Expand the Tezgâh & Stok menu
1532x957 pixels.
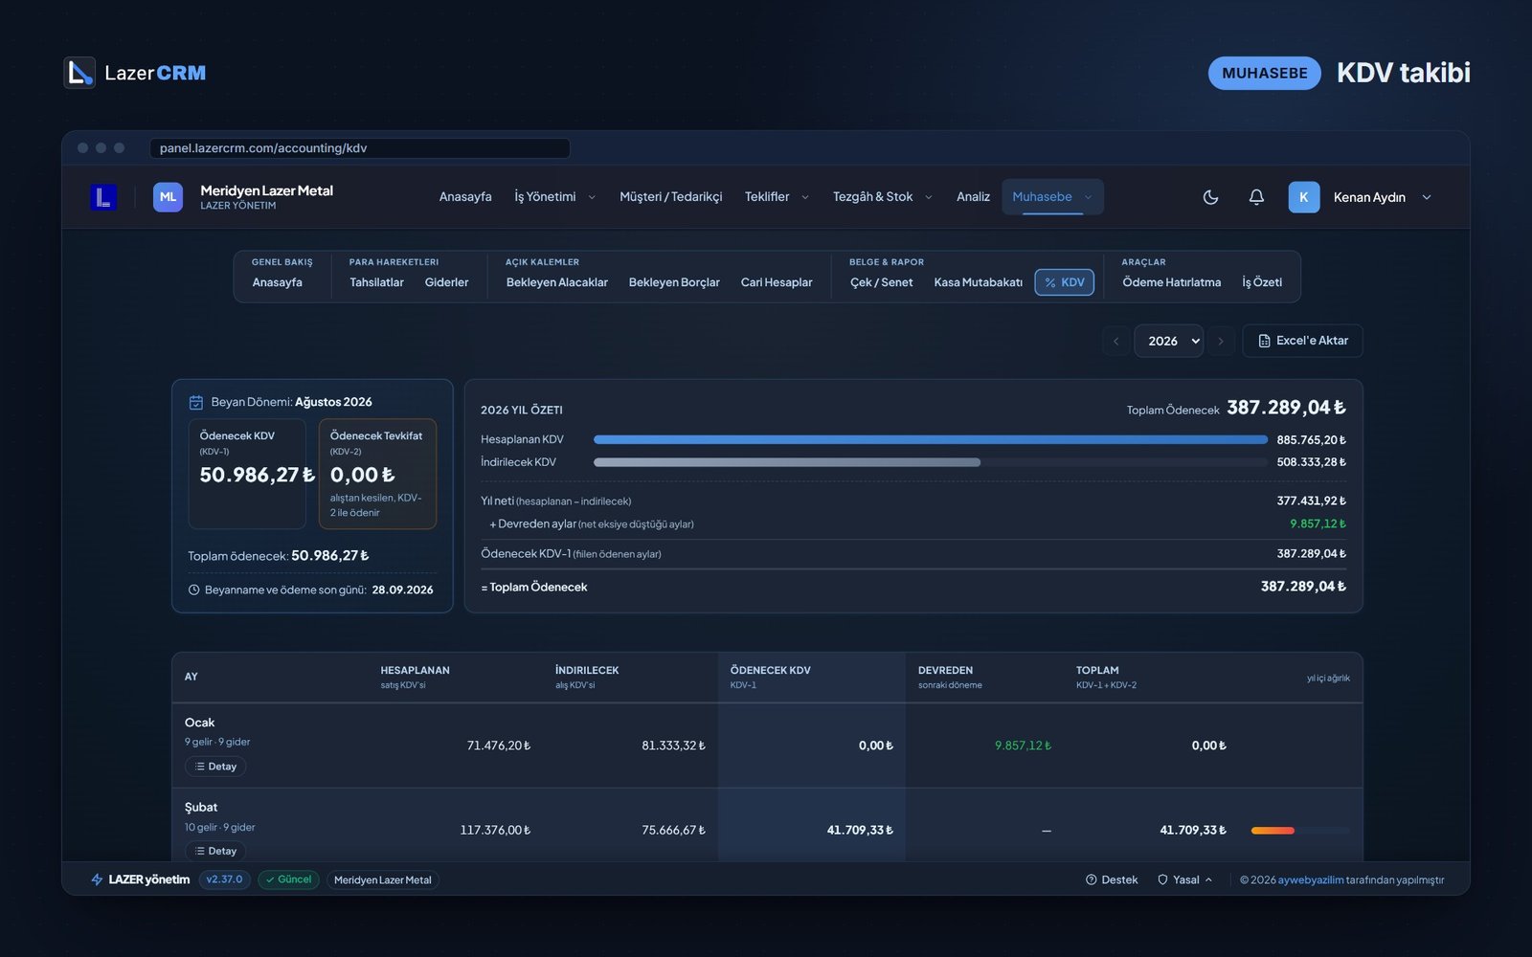tap(882, 197)
